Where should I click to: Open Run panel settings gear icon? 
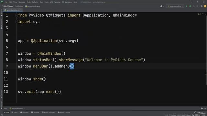pos(202,108)
